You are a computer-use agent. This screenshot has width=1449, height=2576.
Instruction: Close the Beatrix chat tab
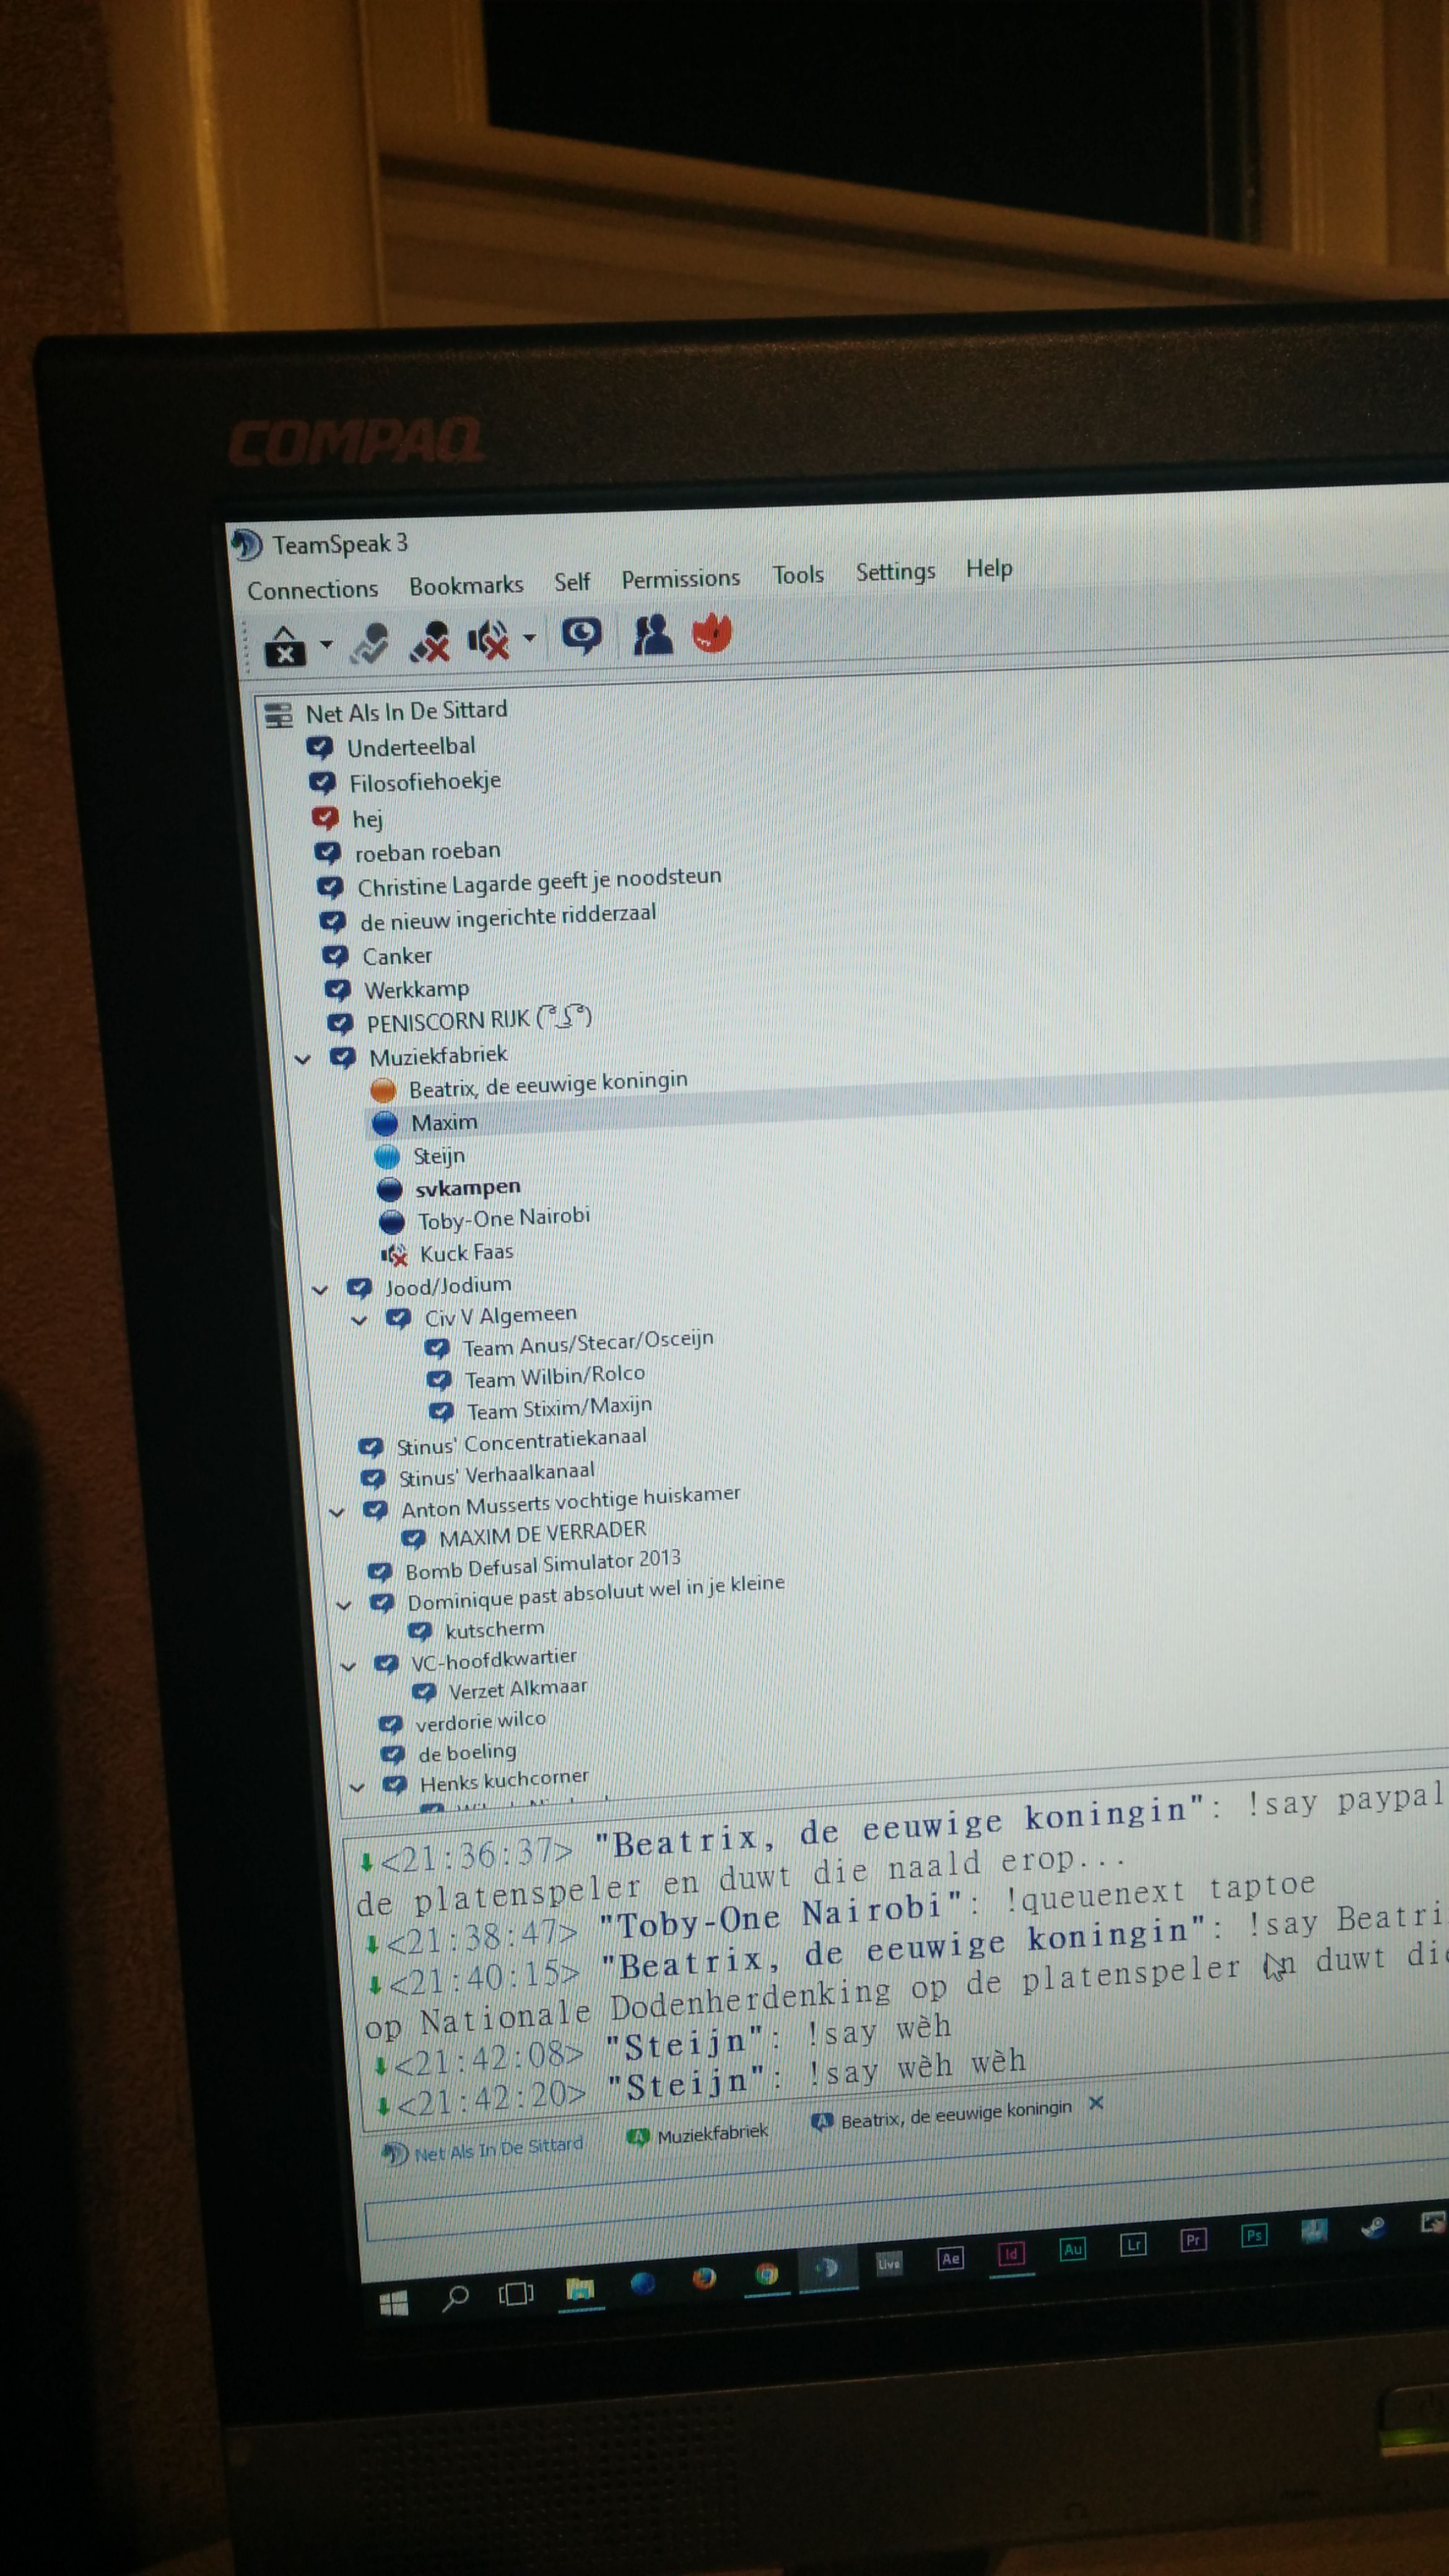1096,2103
